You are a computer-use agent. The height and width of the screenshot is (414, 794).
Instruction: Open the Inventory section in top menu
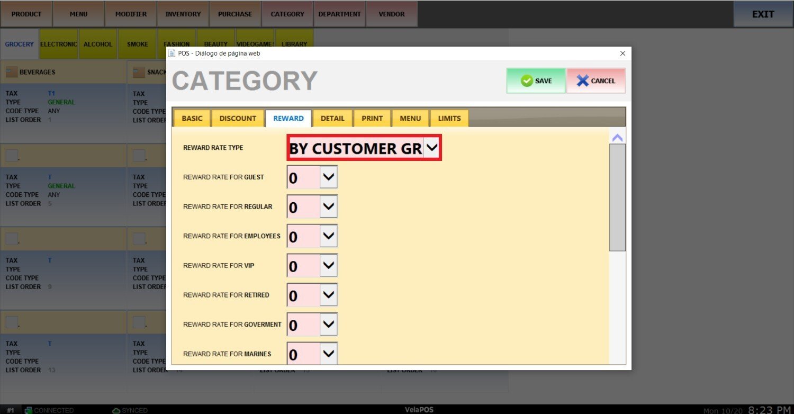click(x=183, y=14)
